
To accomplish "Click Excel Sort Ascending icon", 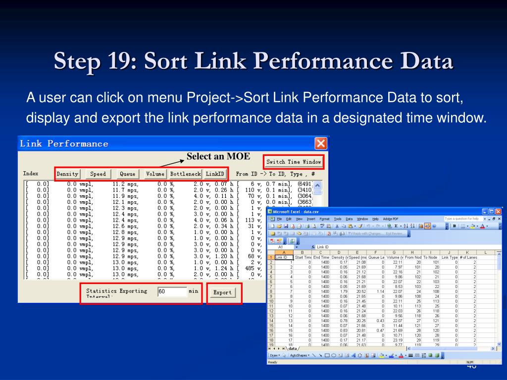I will (406, 226).
